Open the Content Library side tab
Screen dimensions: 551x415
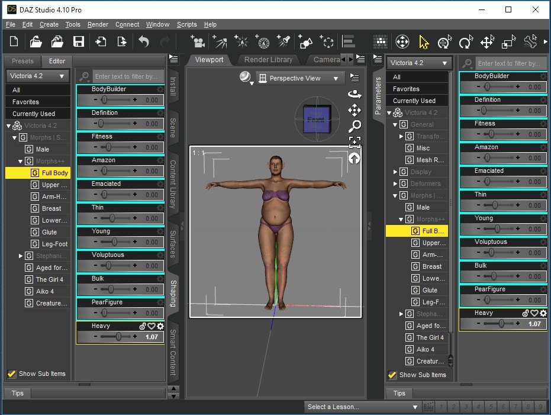pyautogui.click(x=173, y=184)
